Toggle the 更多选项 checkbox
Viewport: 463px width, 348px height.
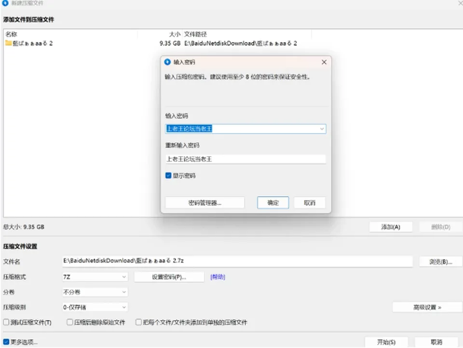(6, 342)
